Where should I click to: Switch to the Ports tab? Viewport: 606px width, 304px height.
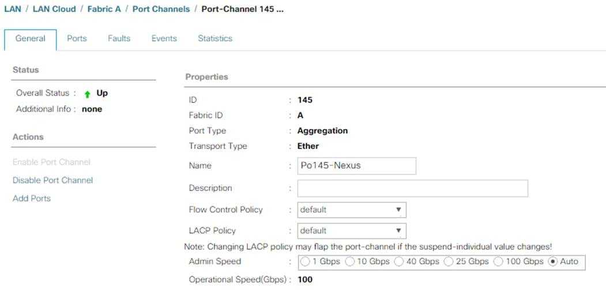click(77, 39)
